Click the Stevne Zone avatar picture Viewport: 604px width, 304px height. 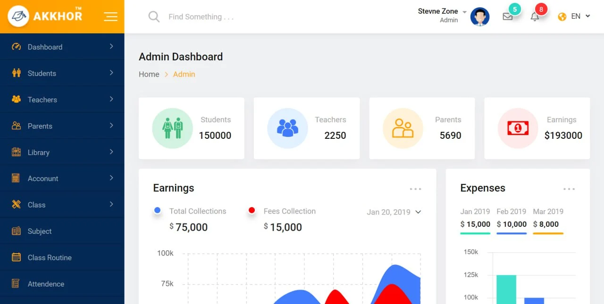point(480,16)
